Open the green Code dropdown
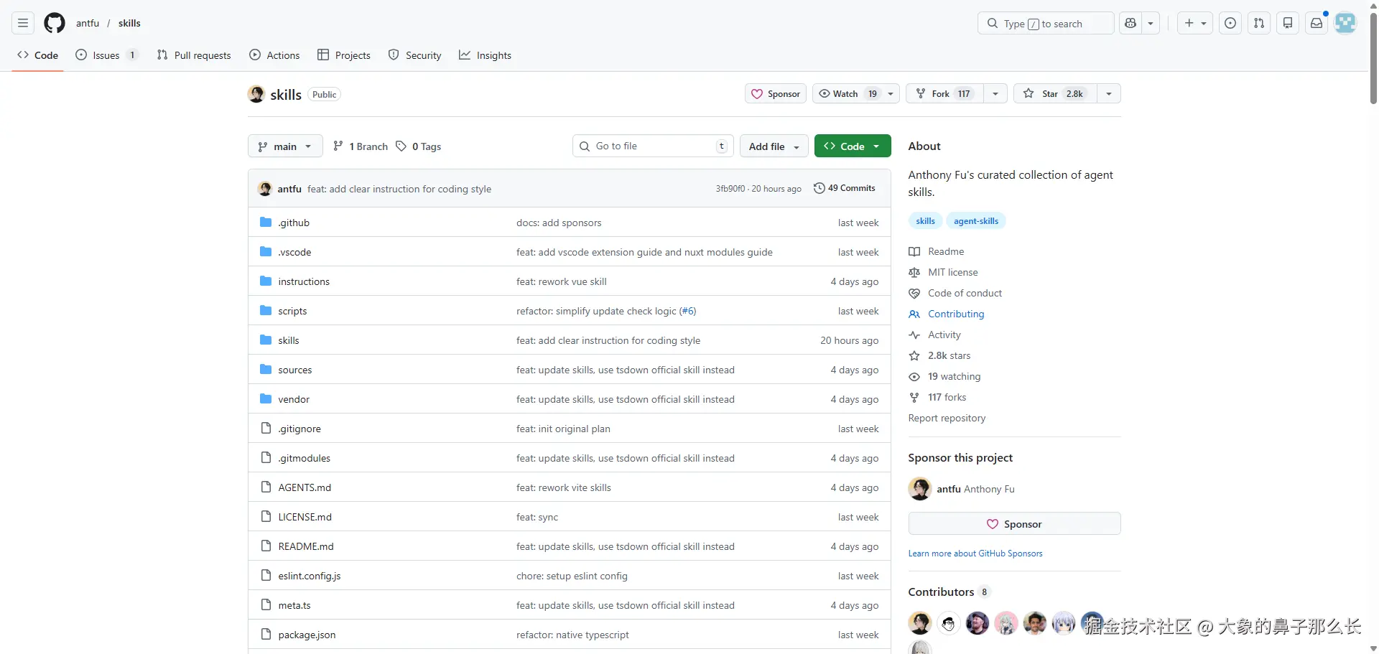This screenshot has width=1379, height=654. point(853,146)
